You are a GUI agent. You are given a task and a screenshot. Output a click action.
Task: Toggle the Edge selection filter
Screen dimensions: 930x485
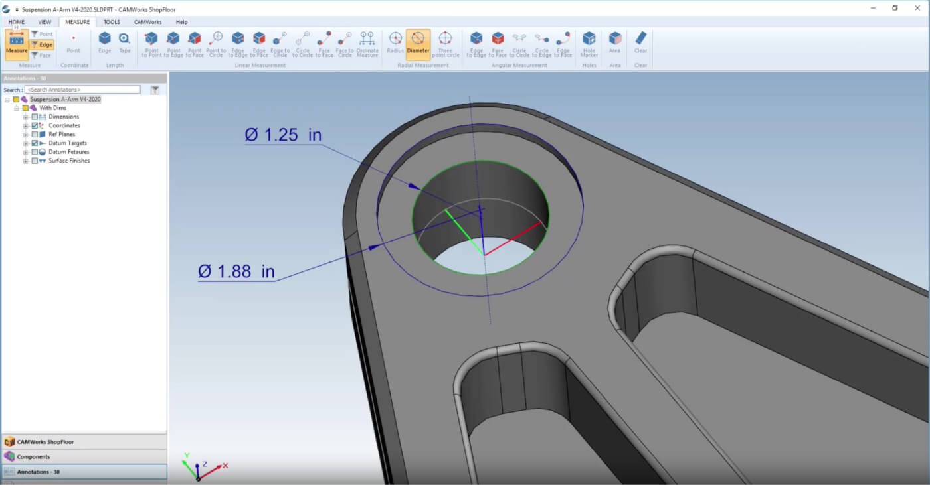pyautogui.click(x=42, y=44)
